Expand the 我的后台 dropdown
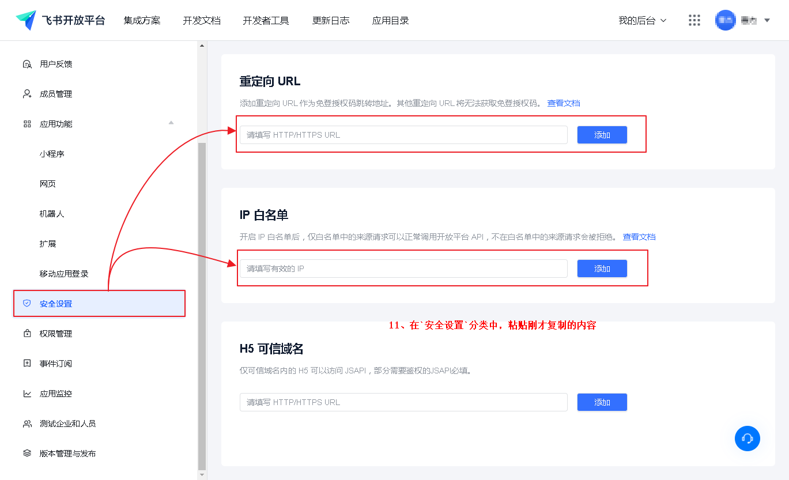Screen dimensions: 789x480 [642, 20]
